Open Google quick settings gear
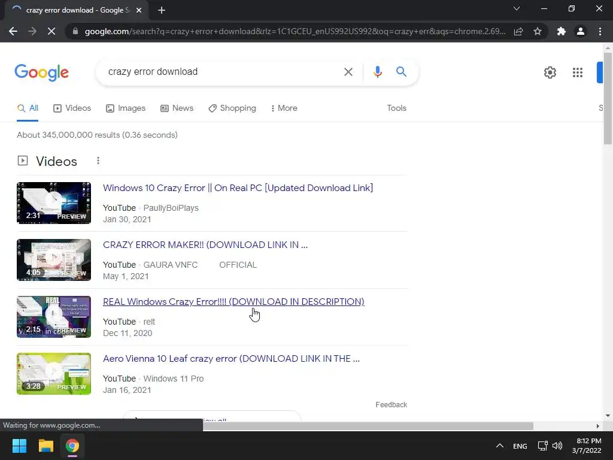Screen dimensions: 613x460 coord(550,72)
